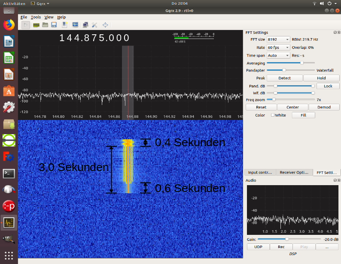
Task: Click the 144.875.000 frequency display
Action: (x=94, y=38)
